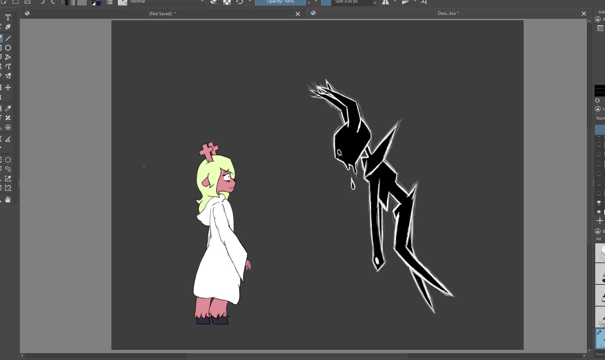
Task: Toggle lock on the Brush Presets docker
Action: 598,231
